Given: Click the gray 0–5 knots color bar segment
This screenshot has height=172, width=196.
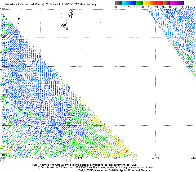Looking at the screenshot, I should (x=119, y=3).
